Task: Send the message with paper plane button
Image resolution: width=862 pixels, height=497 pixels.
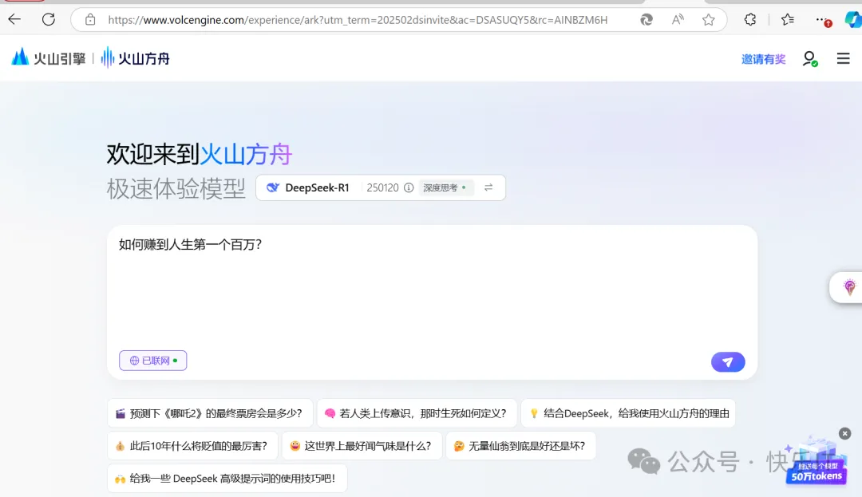Action: coord(727,362)
